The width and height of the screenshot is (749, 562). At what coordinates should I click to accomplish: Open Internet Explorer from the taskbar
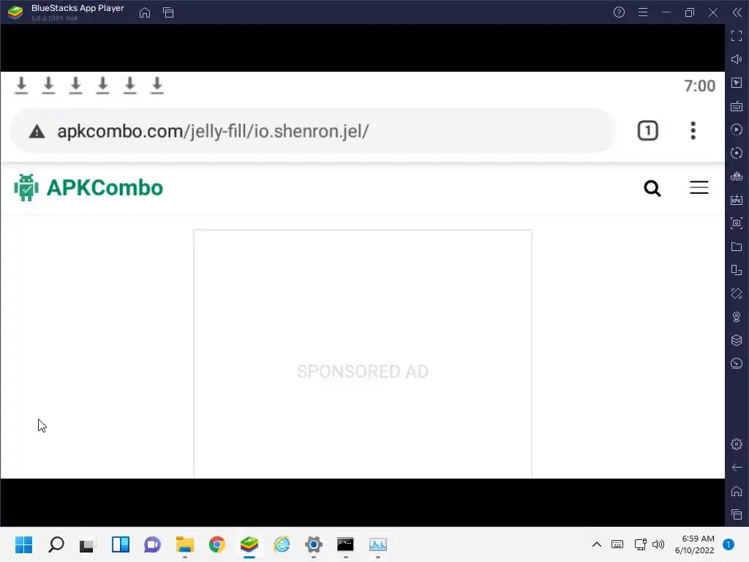(x=282, y=544)
